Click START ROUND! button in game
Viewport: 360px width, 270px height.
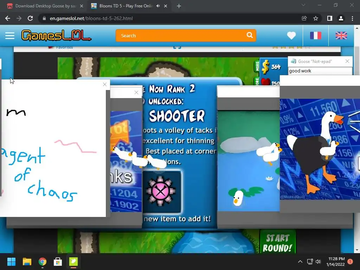[277, 243]
